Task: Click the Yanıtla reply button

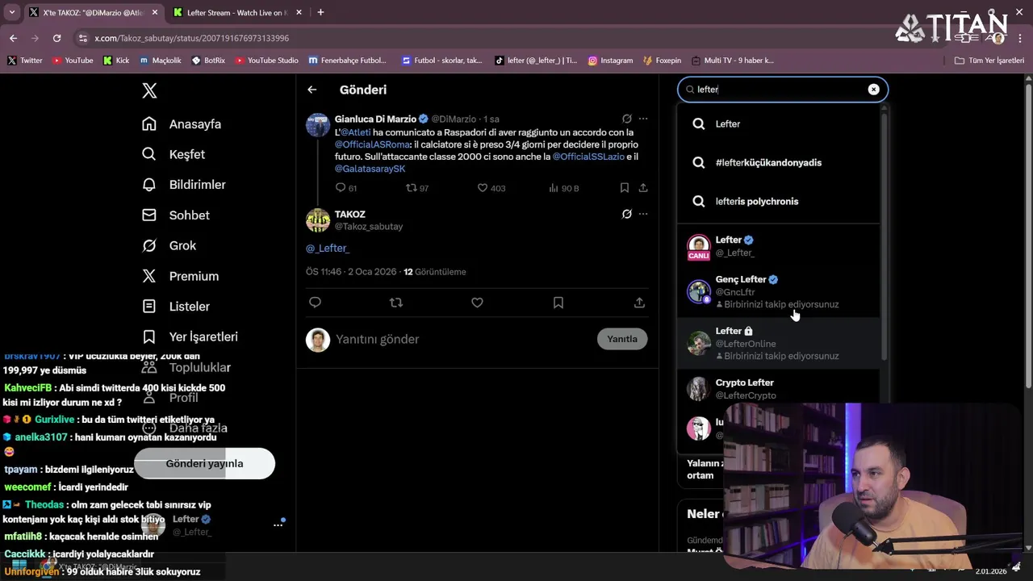Action: (x=622, y=339)
